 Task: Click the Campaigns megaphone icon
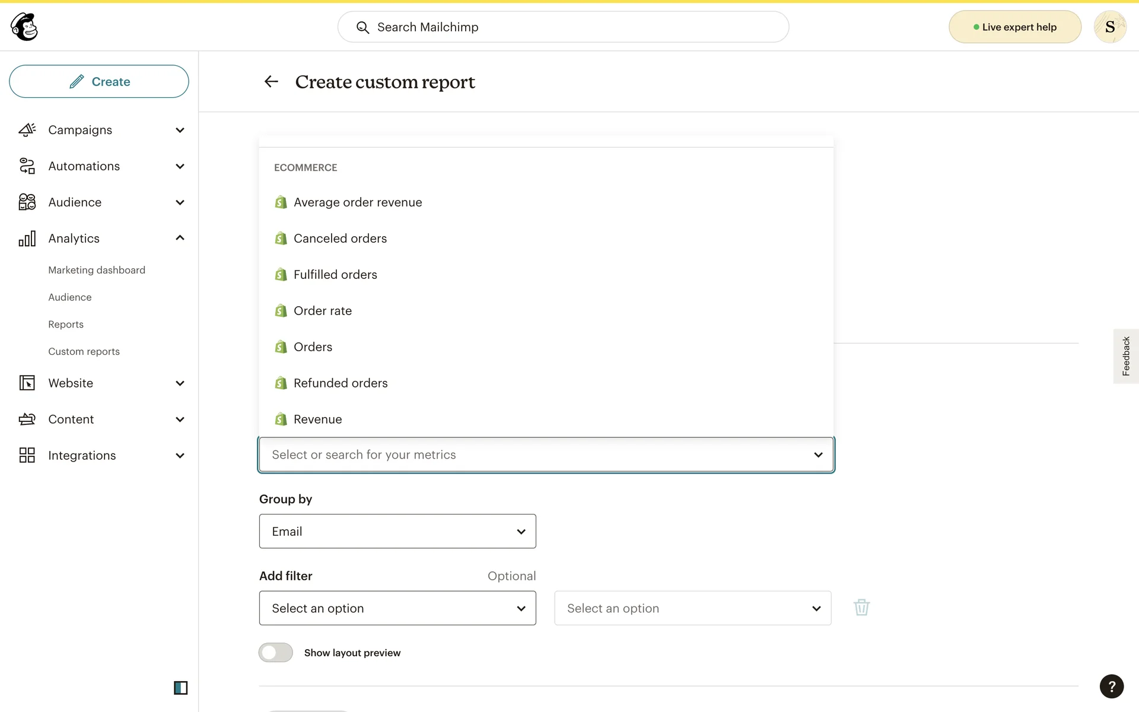(x=27, y=130)
